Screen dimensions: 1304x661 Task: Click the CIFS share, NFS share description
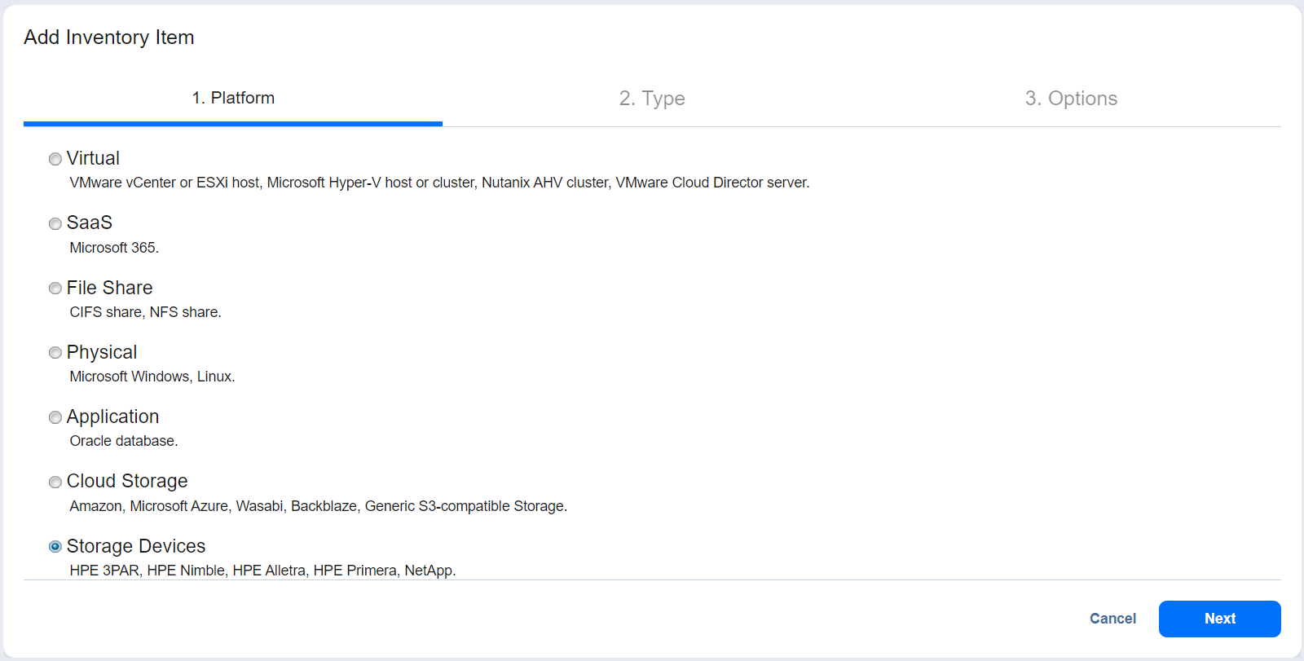[145, 312]
